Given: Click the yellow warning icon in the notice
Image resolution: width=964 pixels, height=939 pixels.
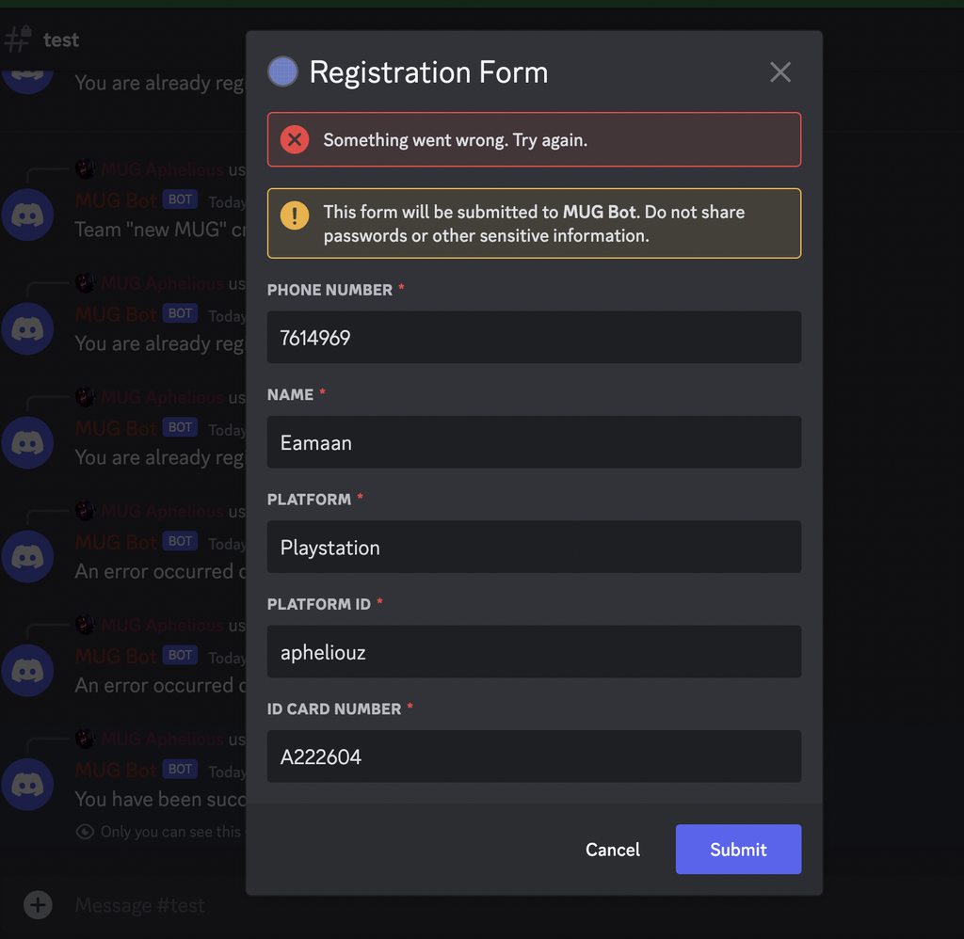Looking at the screenshot, I should click(295, 215).
